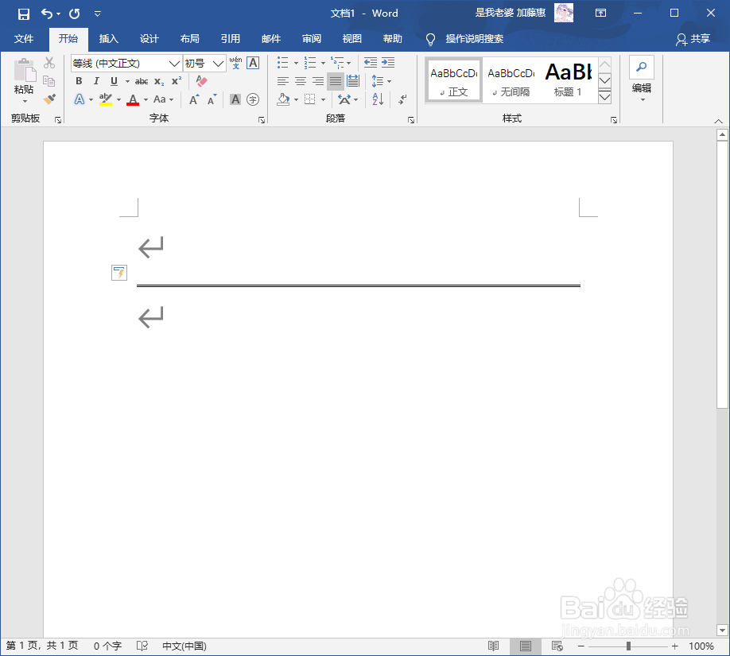Toggle center paragraph alignment
Viewport: 730px width, 656px height.
(x=300, y=81)
